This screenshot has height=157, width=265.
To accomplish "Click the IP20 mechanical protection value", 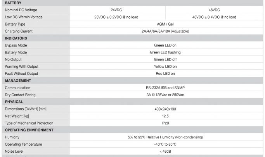I will click(x=165, y=123).
